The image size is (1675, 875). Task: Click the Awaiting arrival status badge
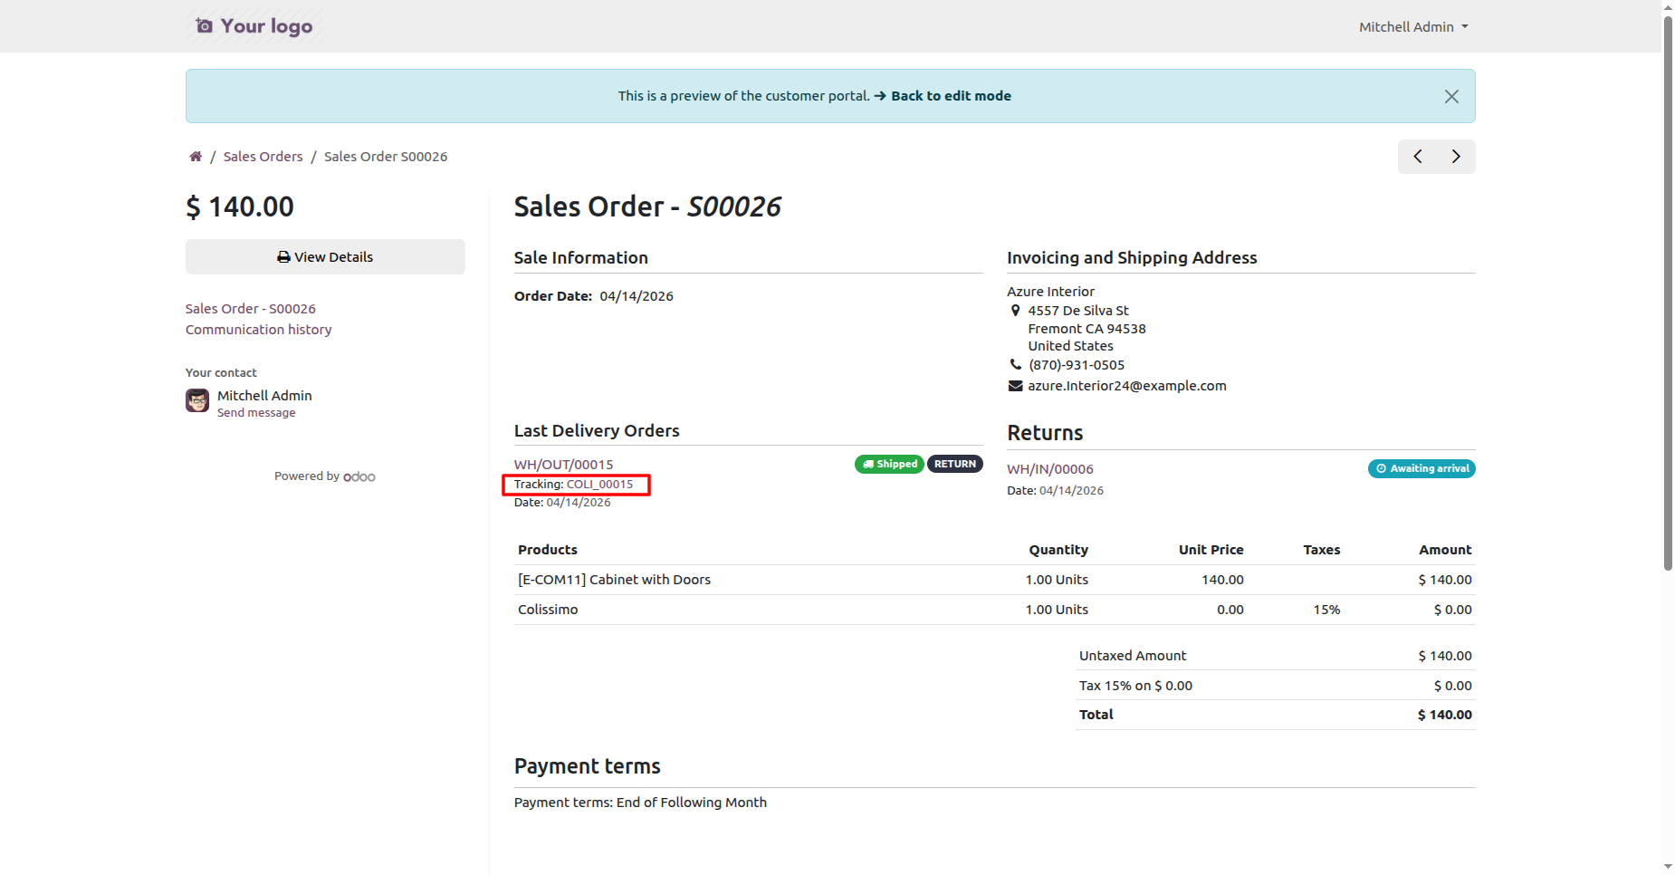pos(1421,469)
